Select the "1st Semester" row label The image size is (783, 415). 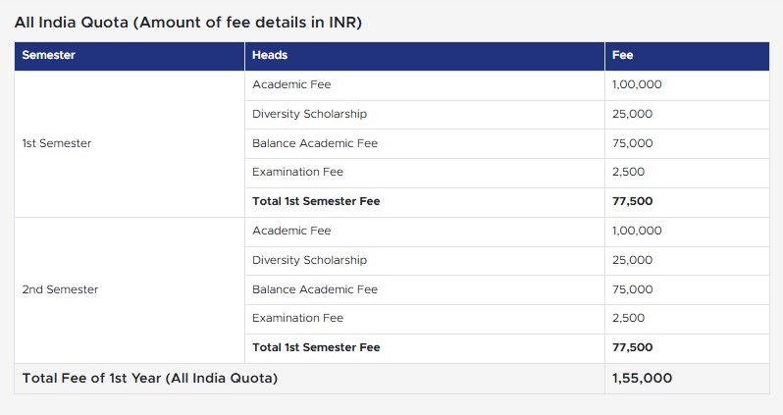[x=57, y=143]
